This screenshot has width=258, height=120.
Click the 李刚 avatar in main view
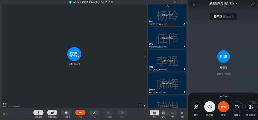coord(74,54)
